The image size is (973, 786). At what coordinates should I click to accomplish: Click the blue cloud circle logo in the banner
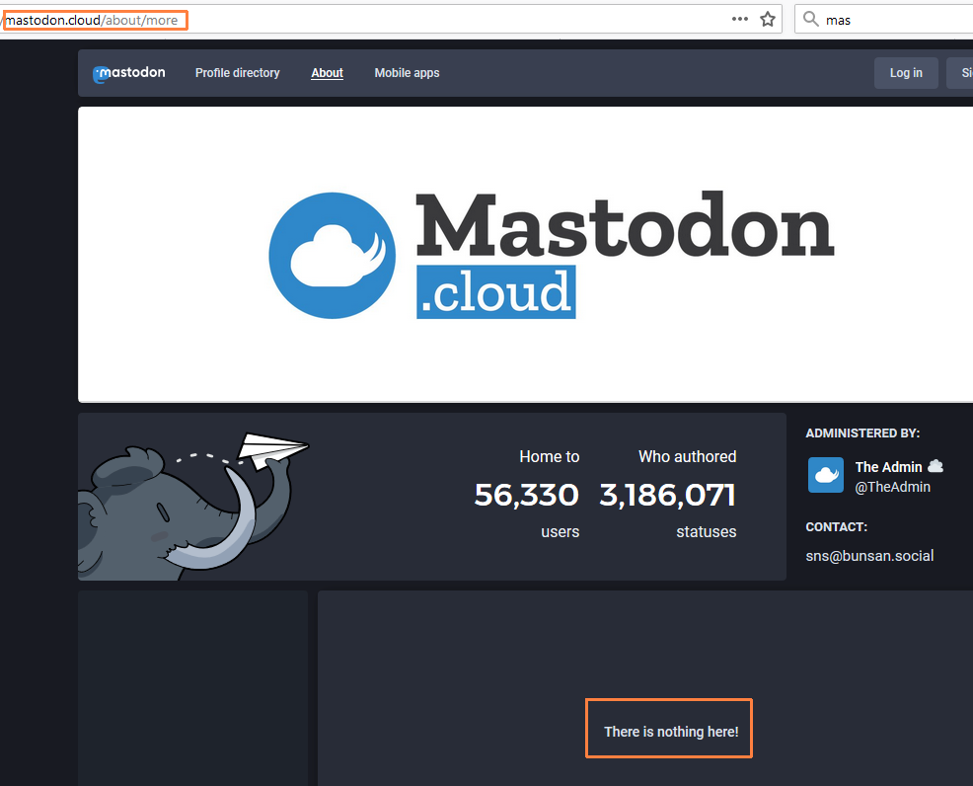click(333, 256)
